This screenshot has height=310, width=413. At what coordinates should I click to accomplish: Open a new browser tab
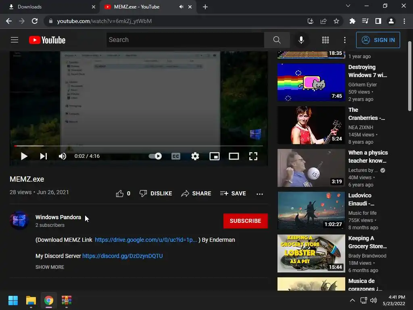pyautogui.click(x=205, y=7)
